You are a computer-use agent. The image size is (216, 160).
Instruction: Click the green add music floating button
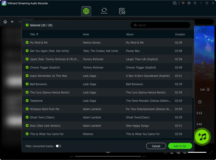[x=202, y=137]
